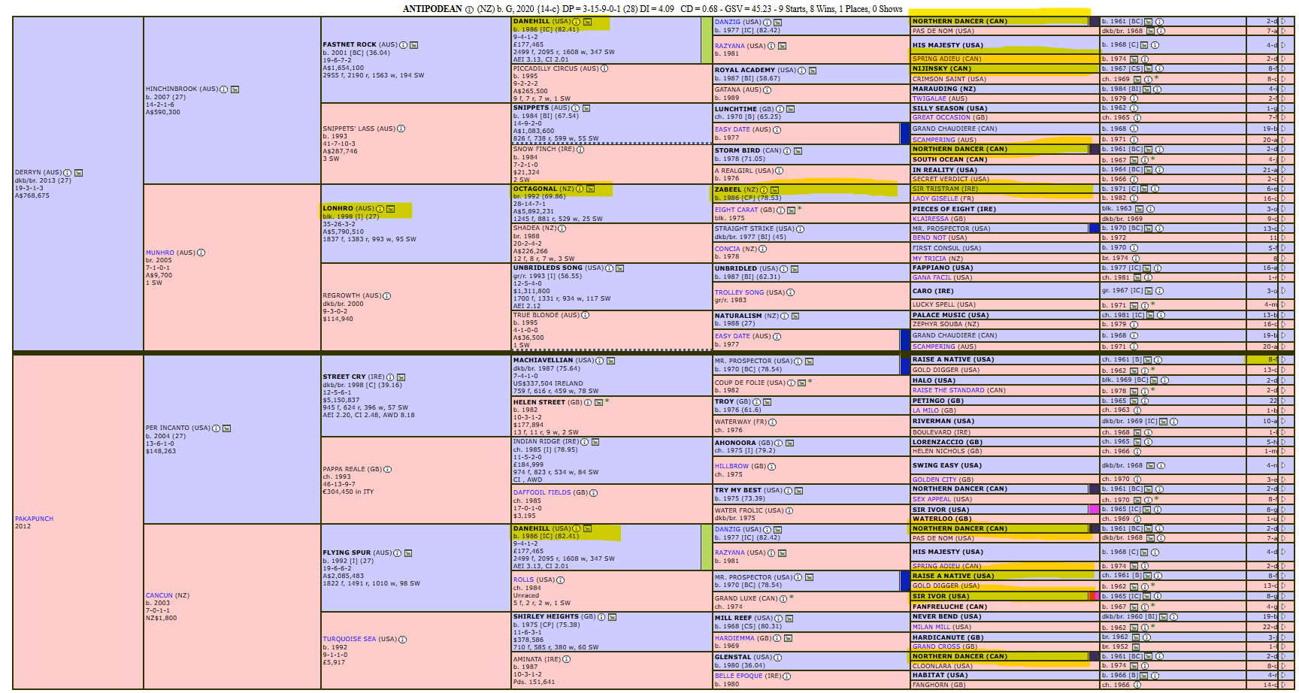The image size is (1299, 693).
Task: Expand the arrow on the CRIMSON SAINT row
Action: 1283,79
